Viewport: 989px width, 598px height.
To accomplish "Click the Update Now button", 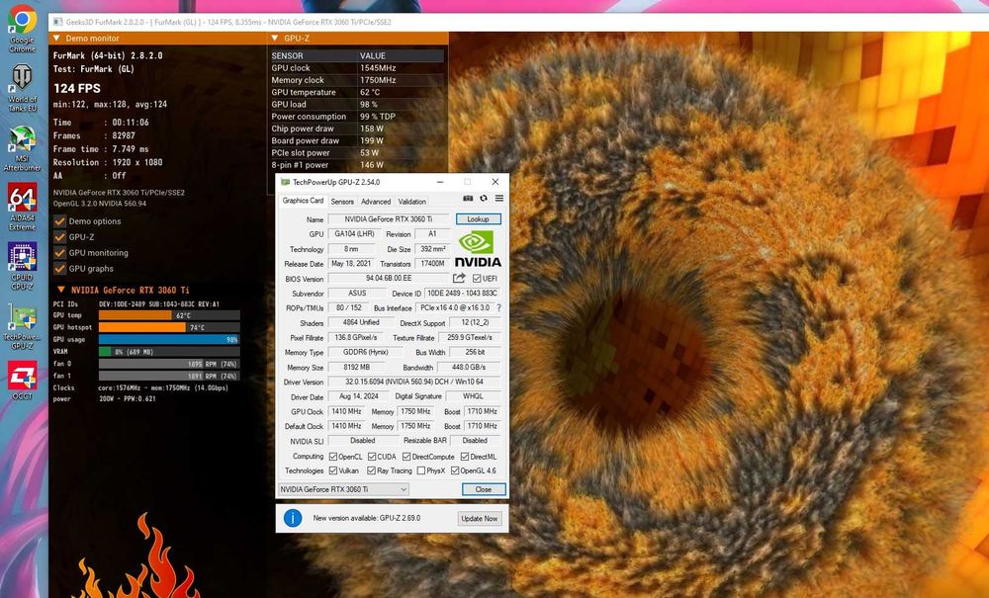I will [x=480, y=518].
